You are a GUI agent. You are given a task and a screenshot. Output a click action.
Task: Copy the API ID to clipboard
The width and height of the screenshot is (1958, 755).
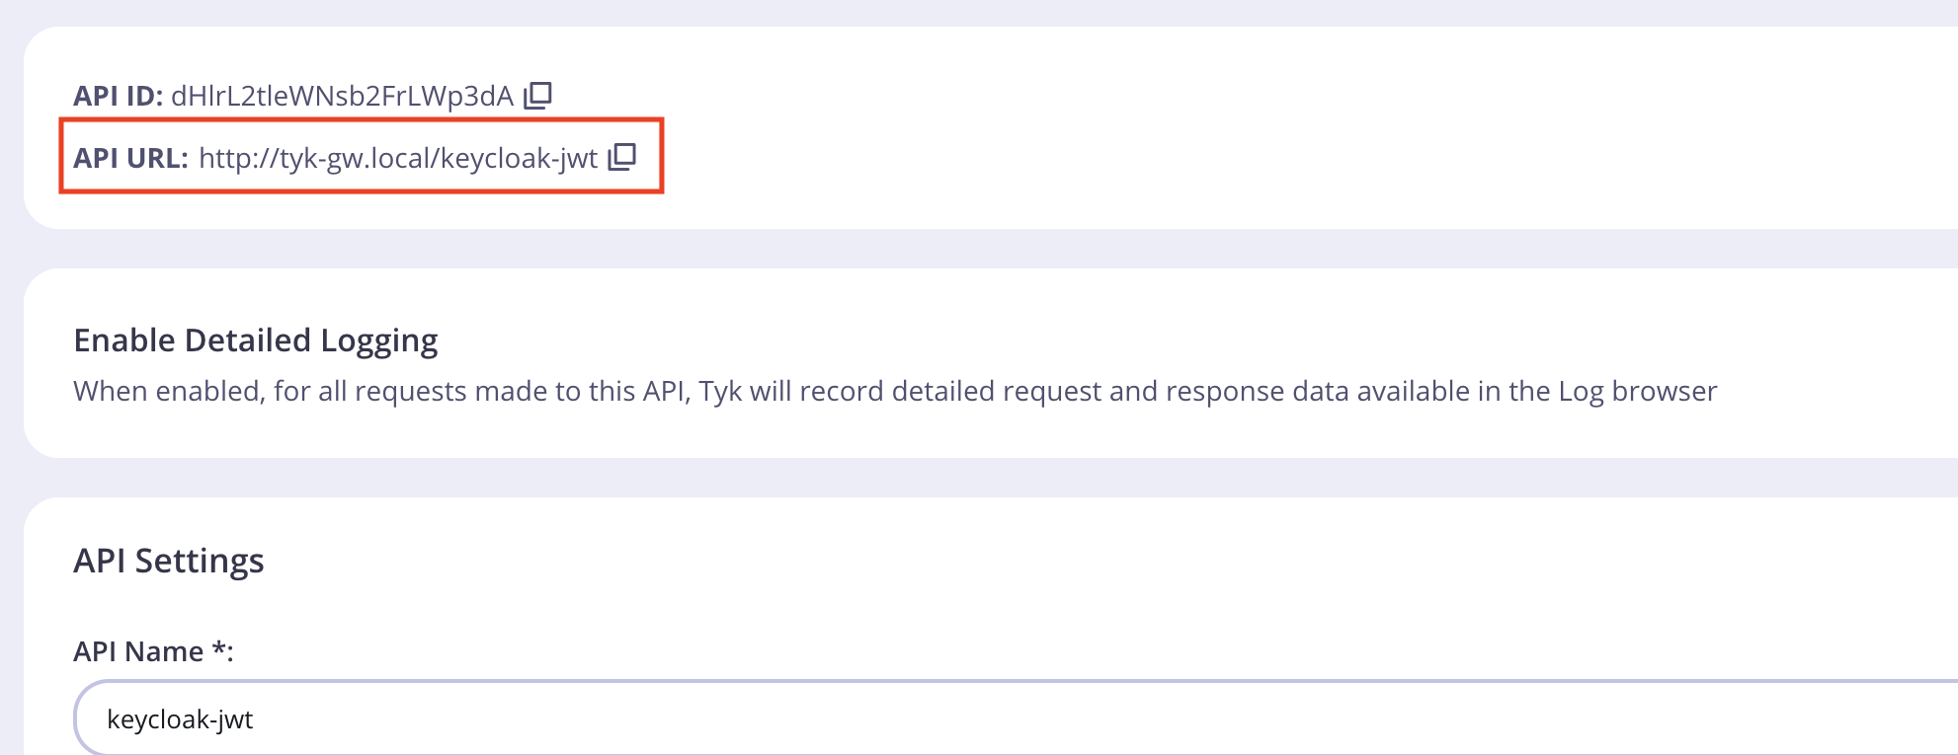click(537, 95)
